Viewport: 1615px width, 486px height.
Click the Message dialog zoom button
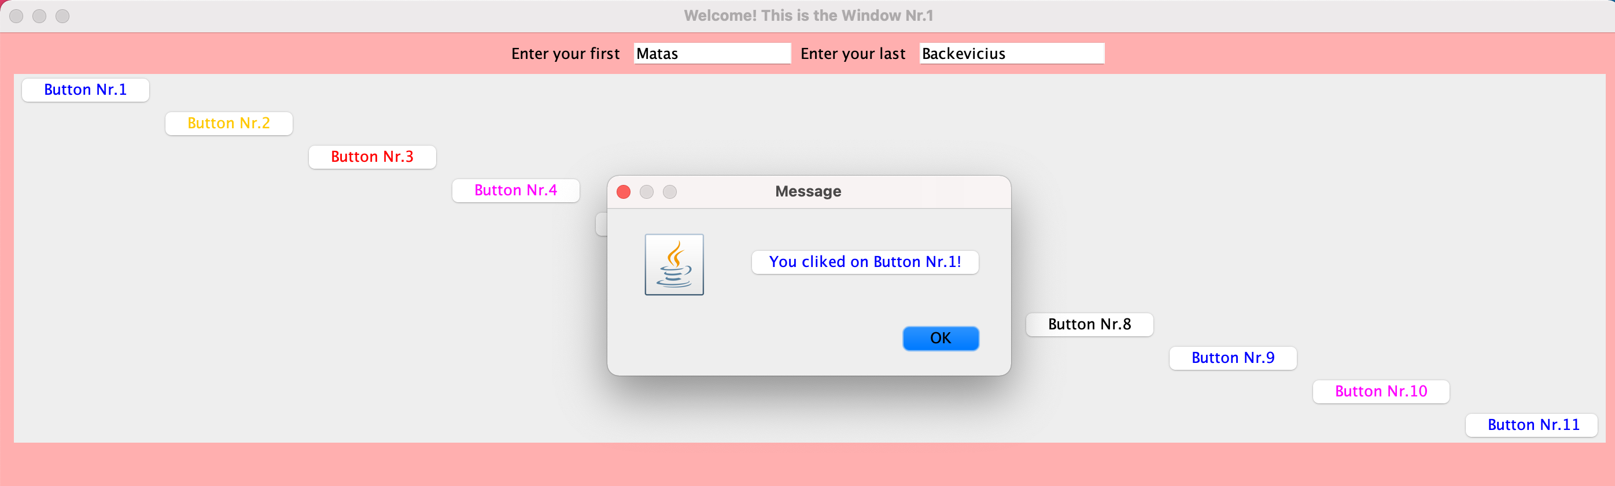670,192
